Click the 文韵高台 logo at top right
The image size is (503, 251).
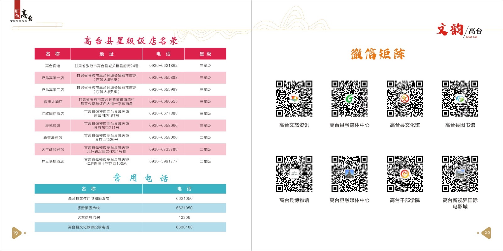pos(459,30)
